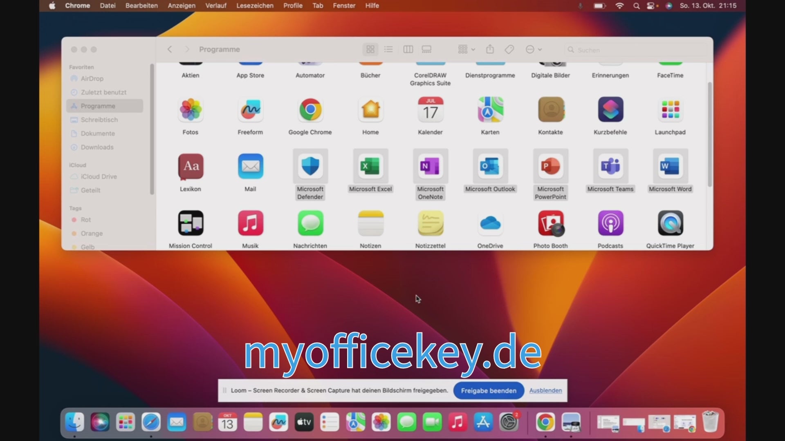Open Finder from the Dock
The image size is (785, 441).
75,422
